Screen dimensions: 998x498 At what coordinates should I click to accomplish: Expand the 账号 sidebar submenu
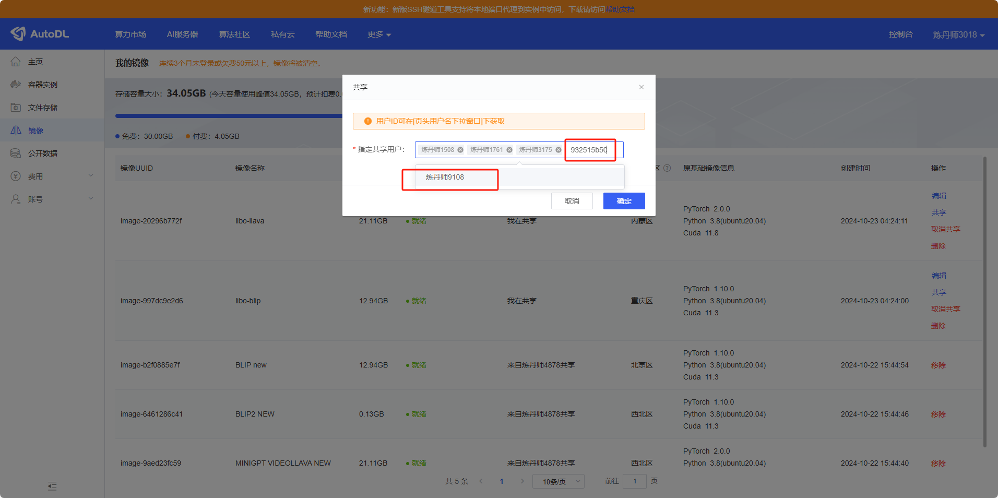[91, 199]
